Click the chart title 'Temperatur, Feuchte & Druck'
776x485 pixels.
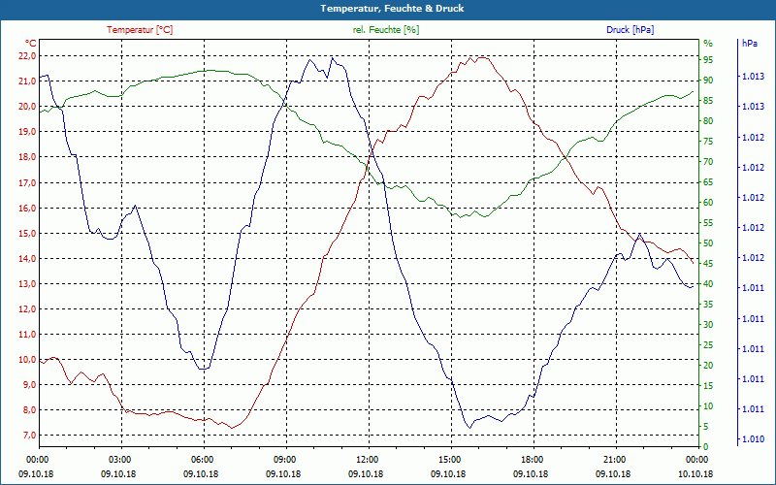392,9
